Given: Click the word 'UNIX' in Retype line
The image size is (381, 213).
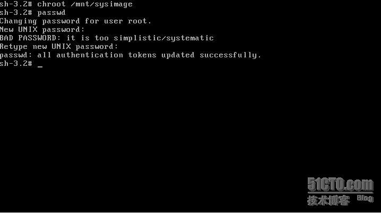Looking at the screenshot, I should click(61, 46).
